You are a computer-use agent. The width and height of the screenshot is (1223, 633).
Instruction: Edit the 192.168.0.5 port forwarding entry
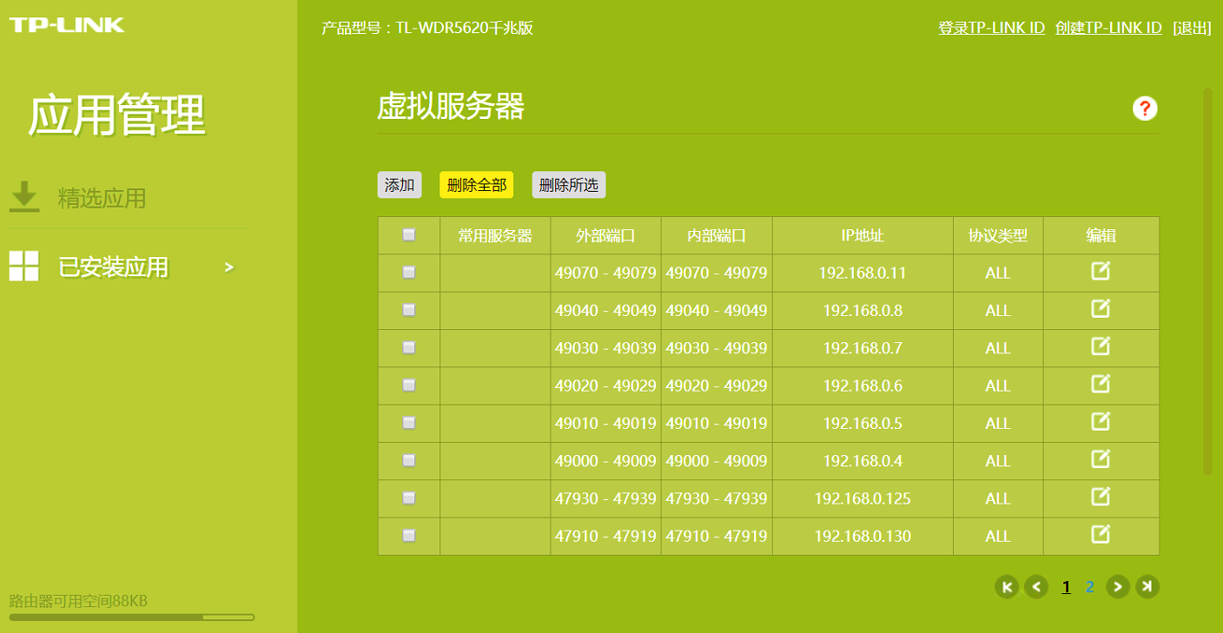tap(1101, 421)
